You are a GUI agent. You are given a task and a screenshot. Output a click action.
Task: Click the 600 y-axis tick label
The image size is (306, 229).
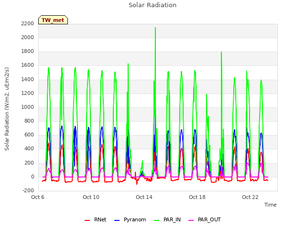point(29,135)
